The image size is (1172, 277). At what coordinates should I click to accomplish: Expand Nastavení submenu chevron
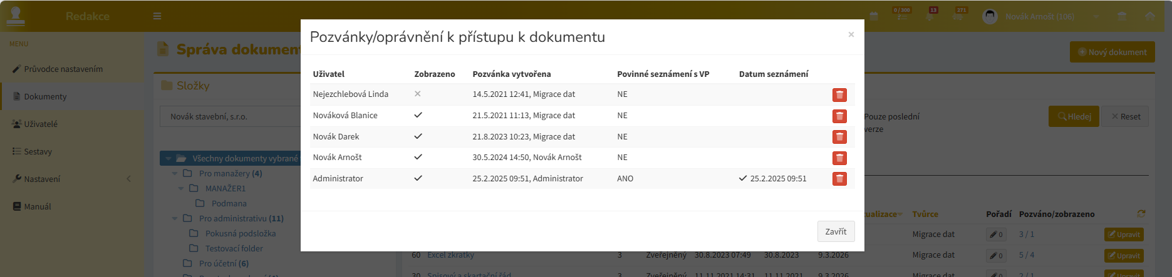[x=129, y=179]
